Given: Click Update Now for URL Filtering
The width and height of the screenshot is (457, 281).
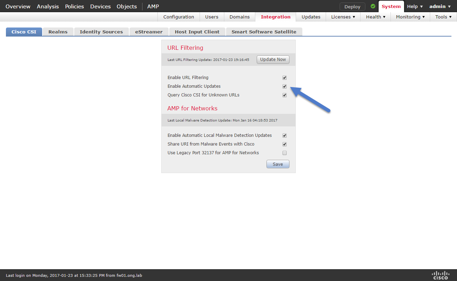Looking at the screenshot, I should tap(273, 60).
